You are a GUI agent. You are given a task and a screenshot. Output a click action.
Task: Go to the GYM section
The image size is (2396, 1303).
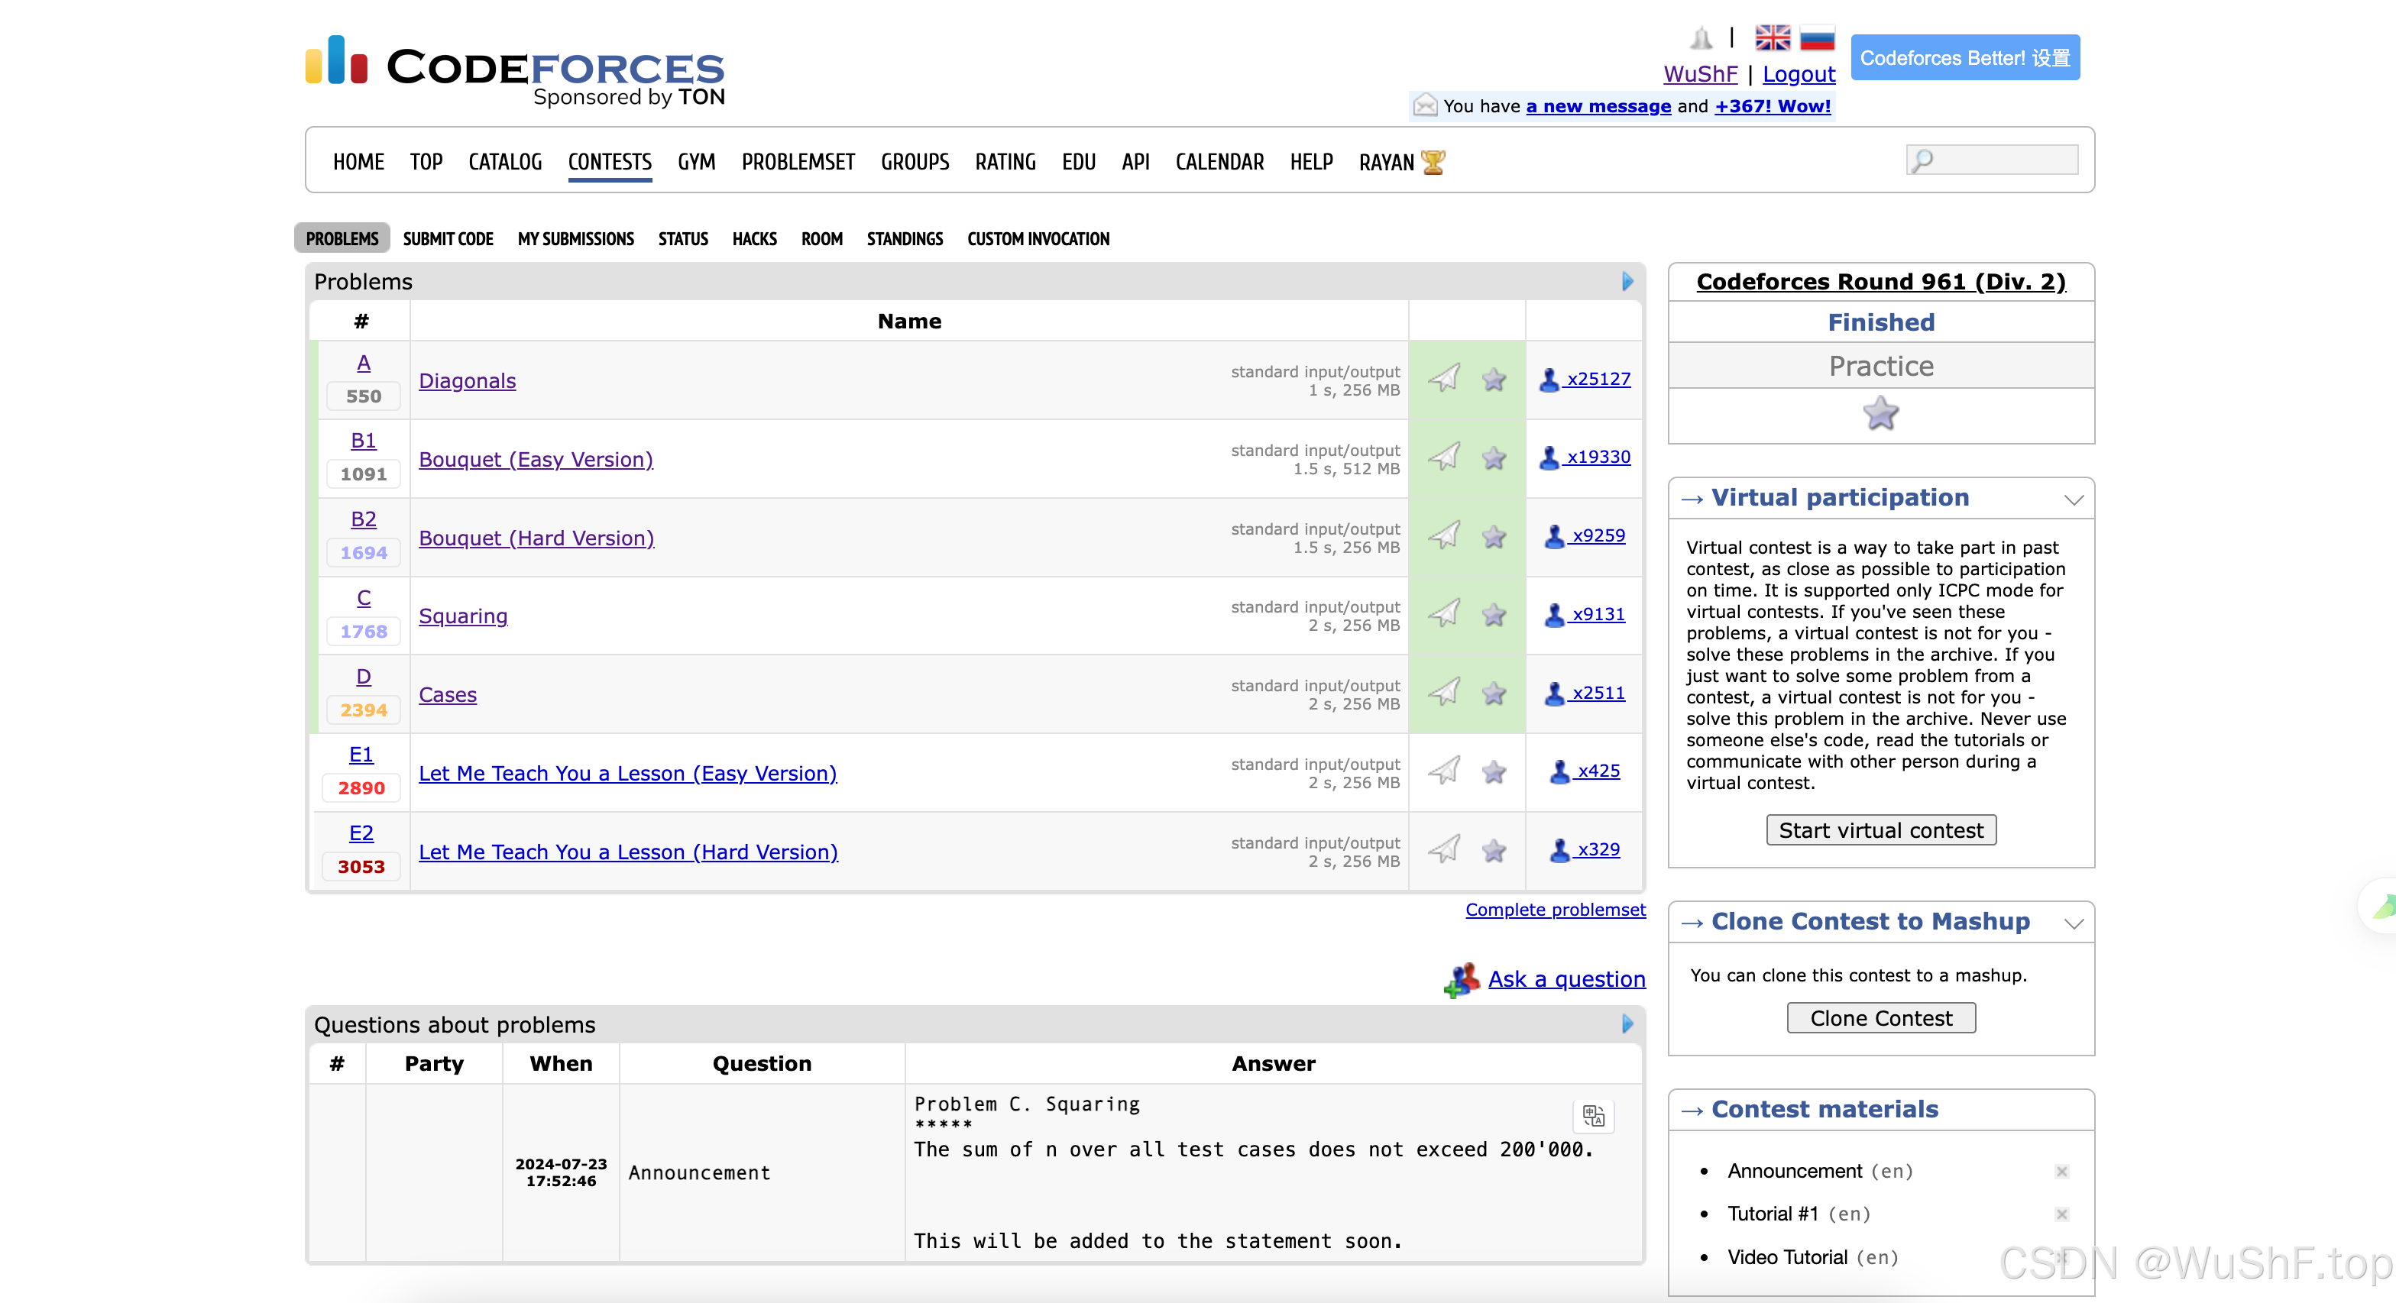(696, 162)
